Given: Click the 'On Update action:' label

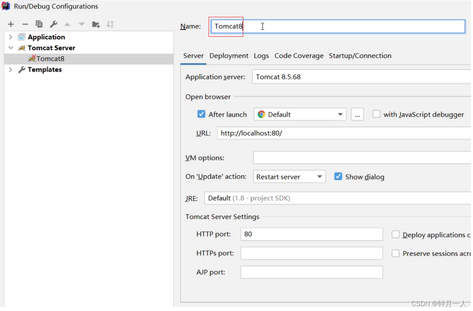Looking at the screenshot, I should pyautogui.click(x=216, y=177).
